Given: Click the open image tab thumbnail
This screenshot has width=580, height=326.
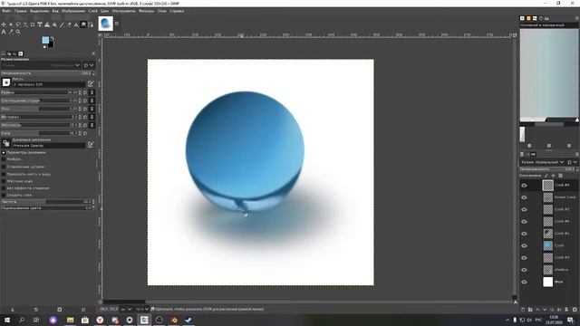Looking at the screenshot, I should click(105, 24).
